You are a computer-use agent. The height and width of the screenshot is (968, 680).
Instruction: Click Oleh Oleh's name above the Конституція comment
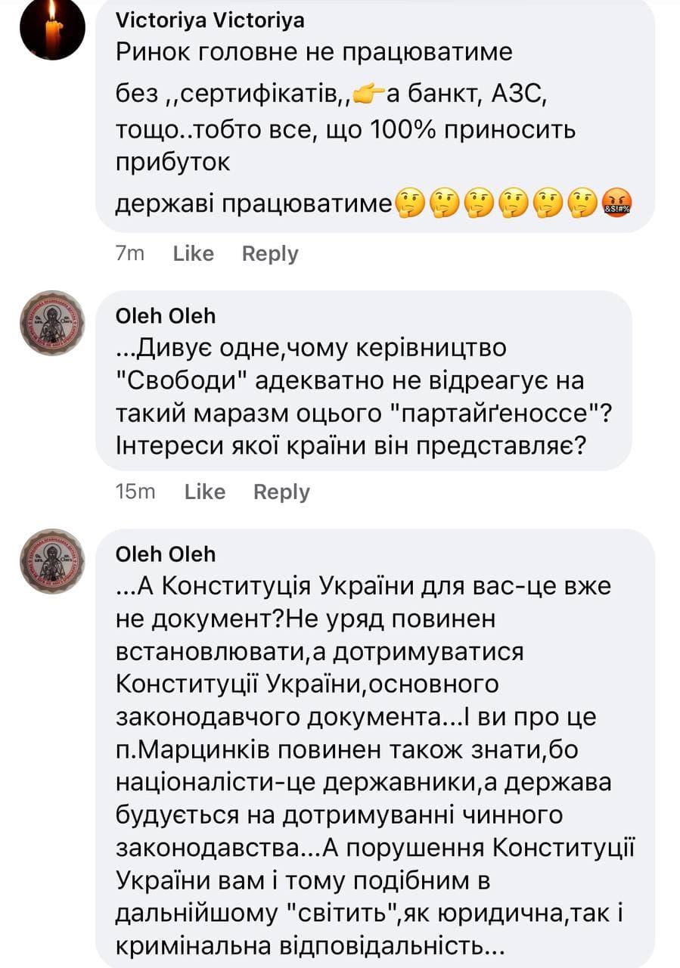[165, 554]
